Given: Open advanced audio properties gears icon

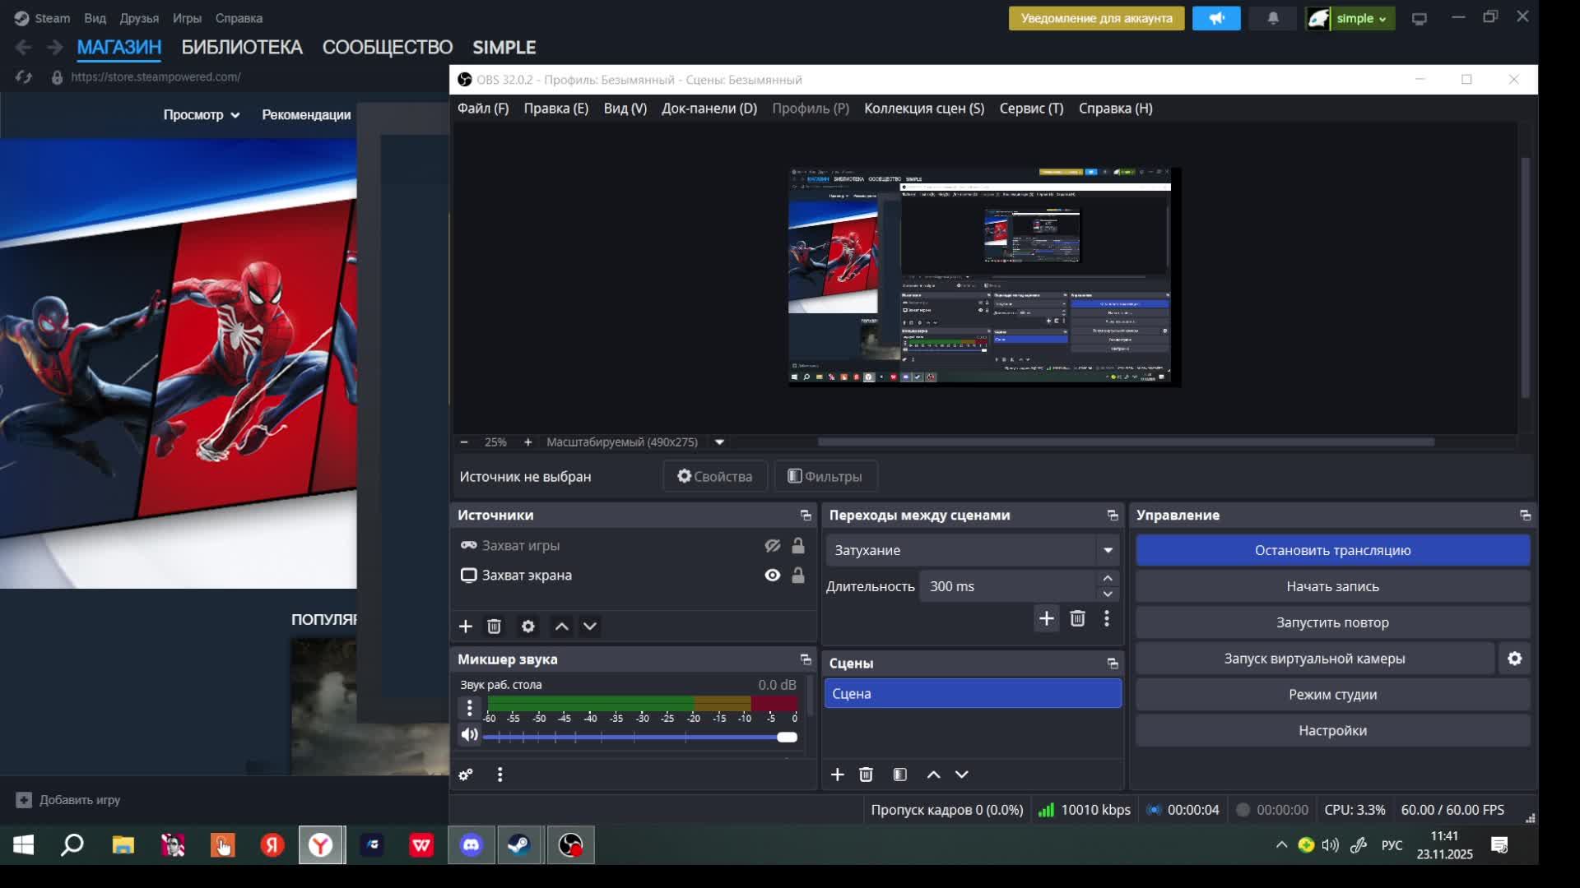Looking at the screenshot, I should (466, 775).
